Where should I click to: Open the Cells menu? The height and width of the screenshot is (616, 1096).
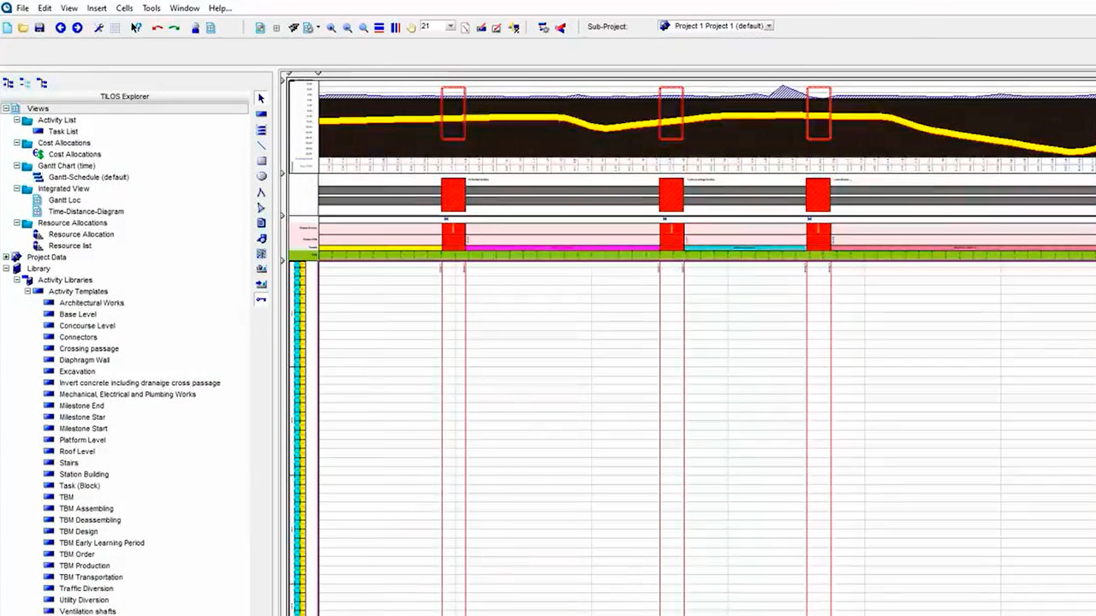click(124, 8)
